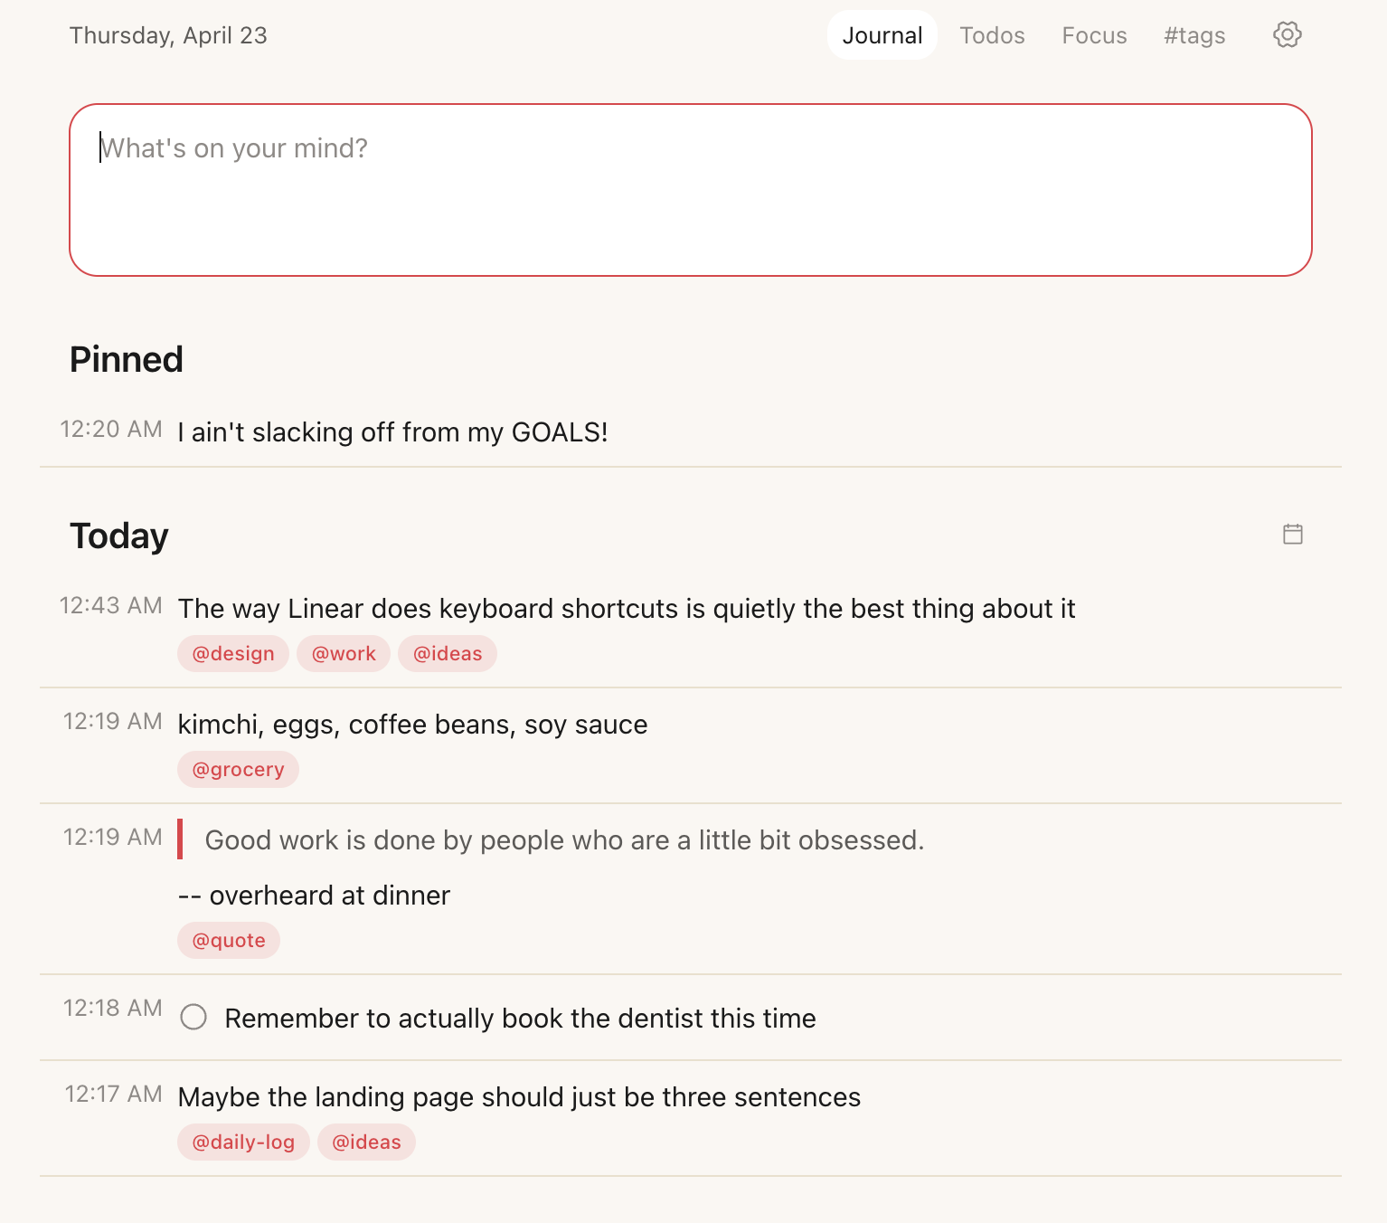Select the Journal tab
The width and height of the screenshot is (1387, 1223).
pyautogui.click(x=882, y=35)
